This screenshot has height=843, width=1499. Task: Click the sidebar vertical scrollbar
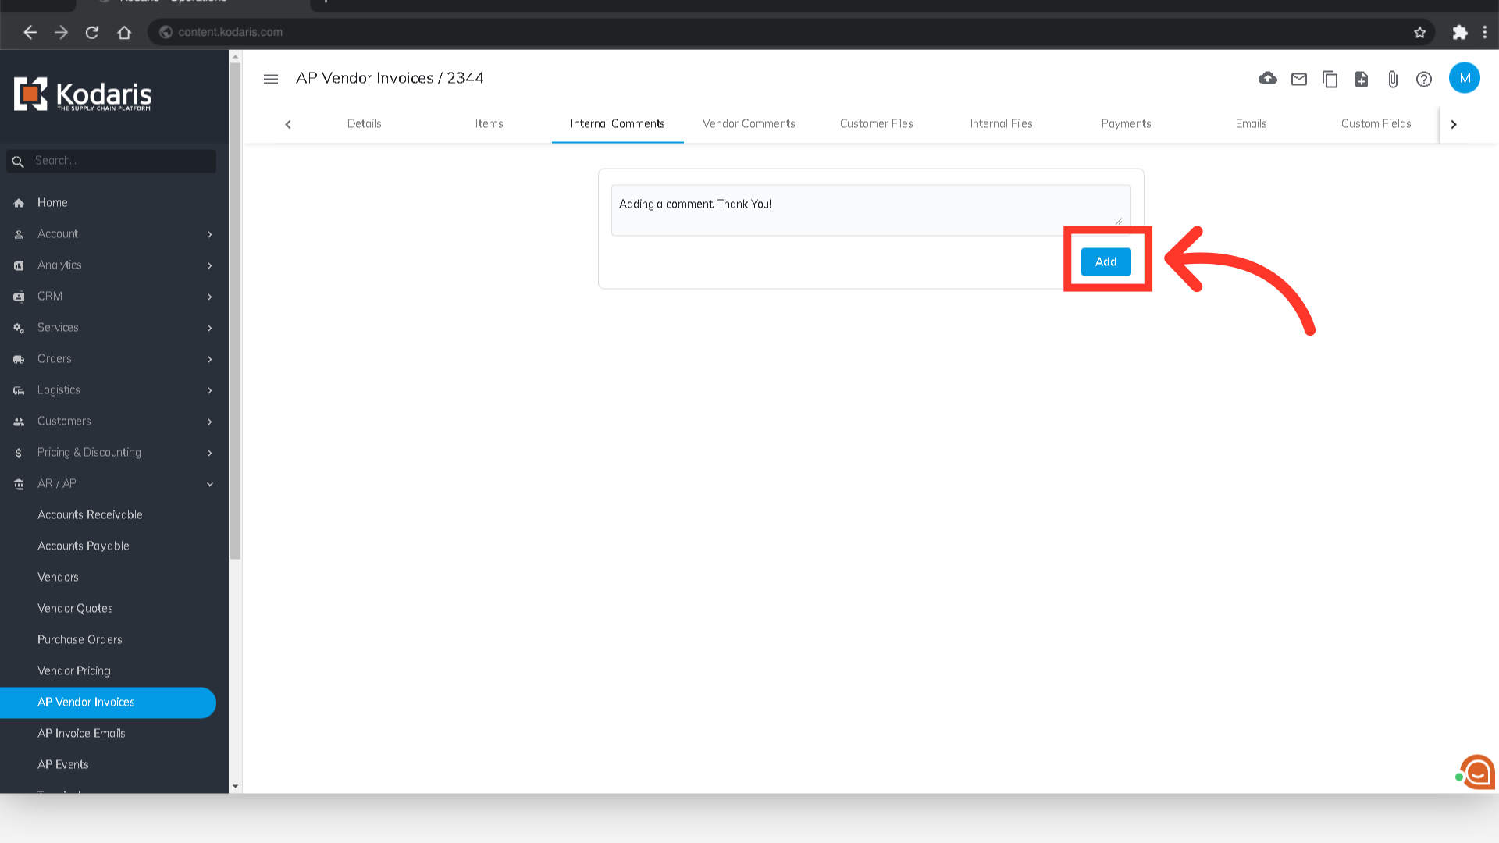pyautogui.click(x=235, y=312)
